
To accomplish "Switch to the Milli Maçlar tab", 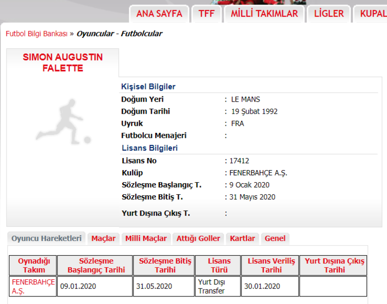I will click(x=146, y=239).
